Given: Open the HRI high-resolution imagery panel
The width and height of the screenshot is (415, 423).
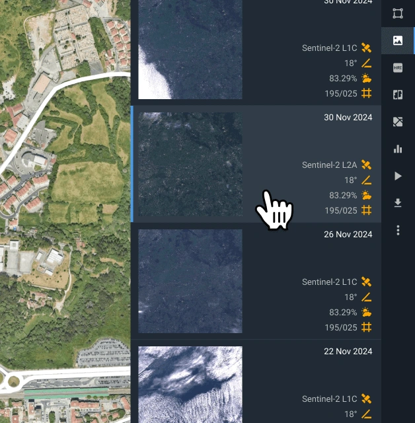Looking at the screenshot, I should tap(398, 67).
